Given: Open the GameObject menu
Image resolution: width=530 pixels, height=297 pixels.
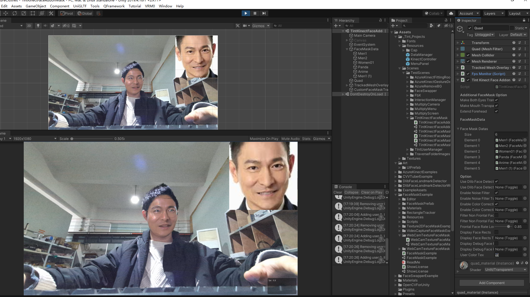Looking at the screenshot, I should (36, 6).
